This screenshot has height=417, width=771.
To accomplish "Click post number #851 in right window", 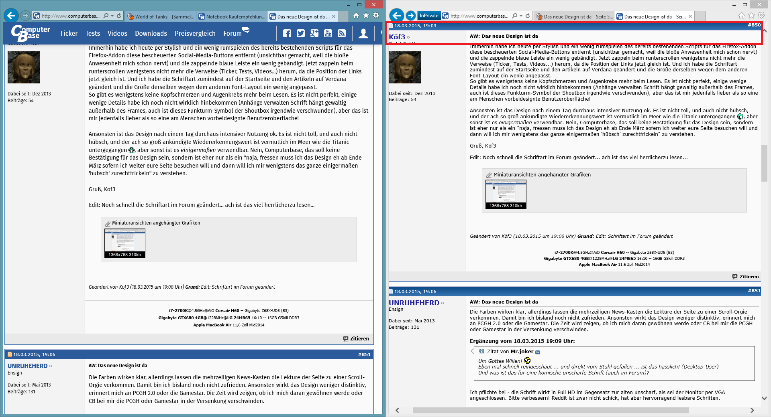I will pos(754,291).
